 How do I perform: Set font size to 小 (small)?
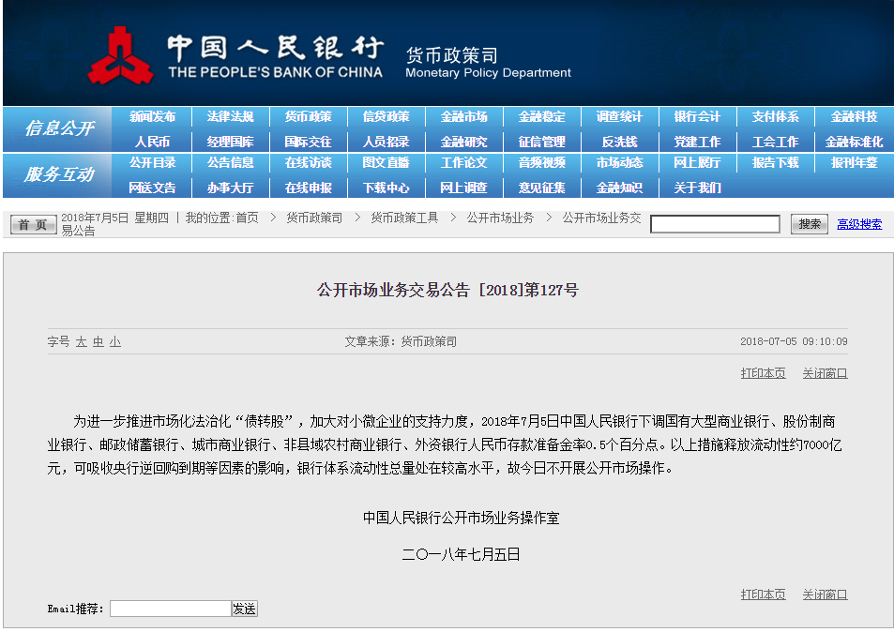(x=114, y=342)
